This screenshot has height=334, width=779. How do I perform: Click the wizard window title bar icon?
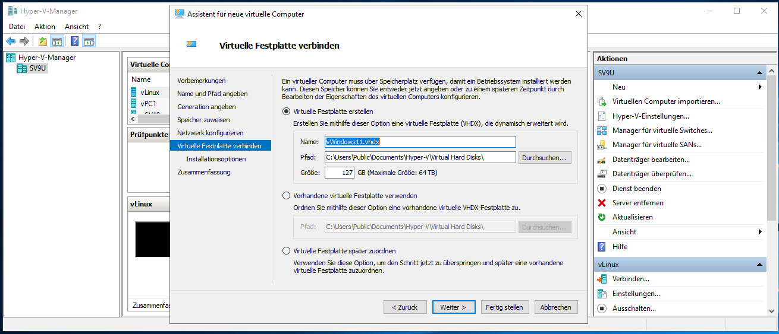(x=179, y=14)
